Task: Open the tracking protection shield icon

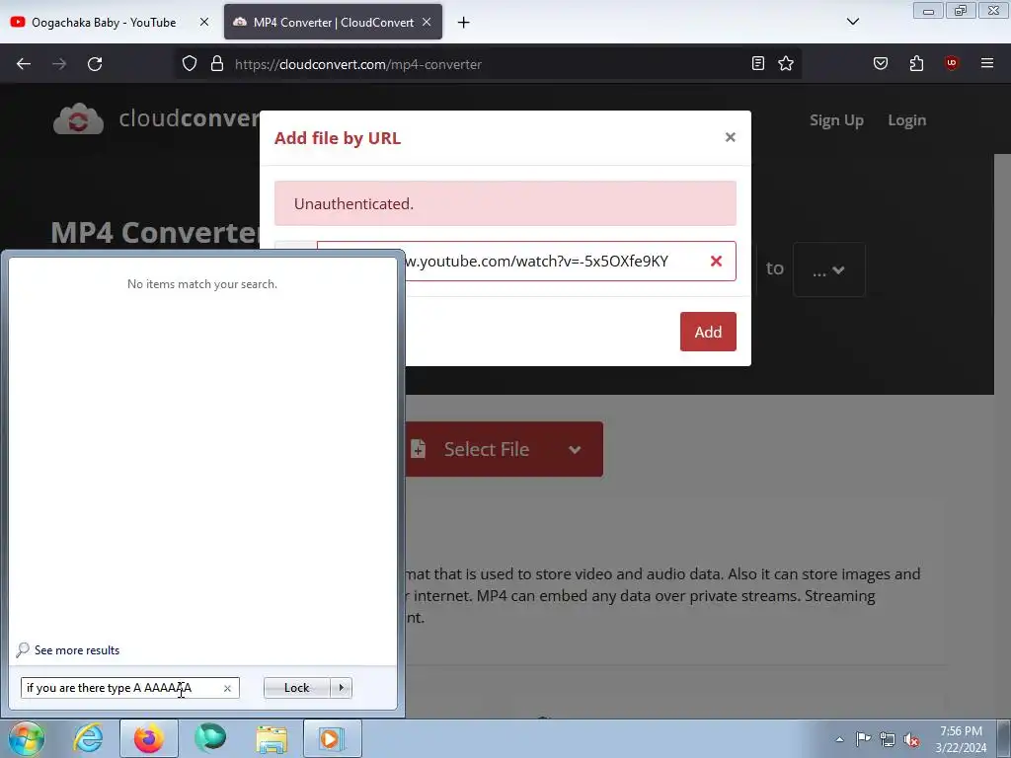Action: point(189,64)
